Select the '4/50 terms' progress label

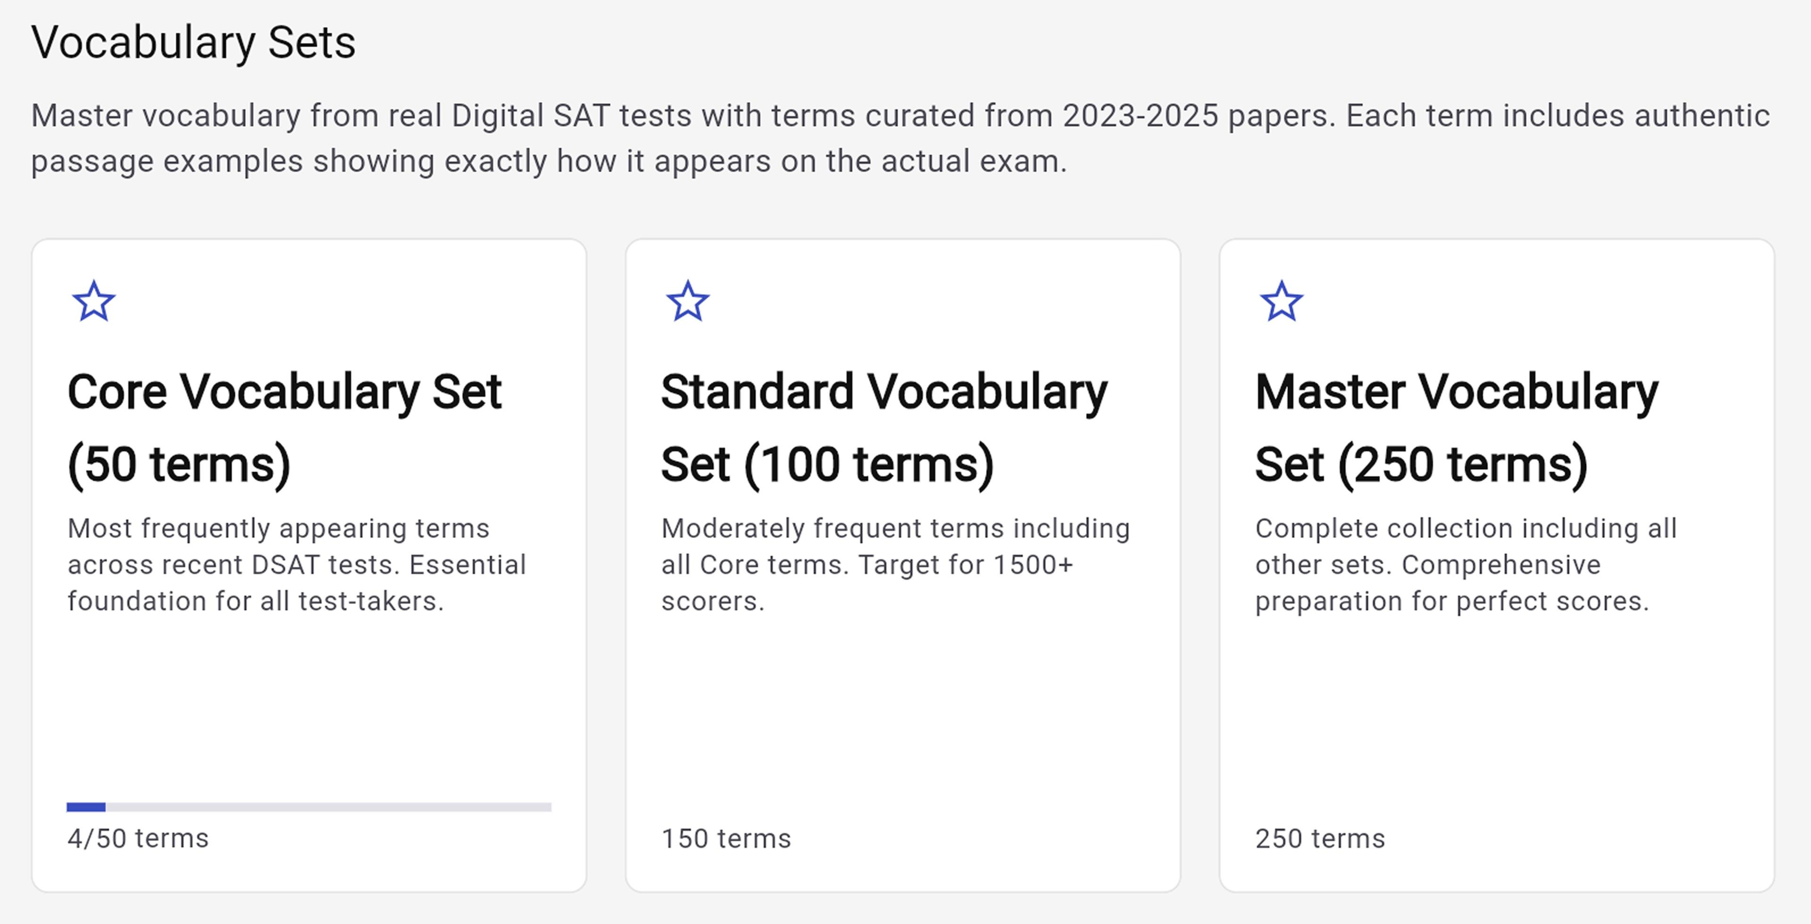tap(138, 838)
